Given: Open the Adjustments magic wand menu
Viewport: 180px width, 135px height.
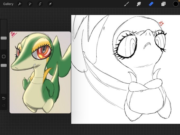Looking at the screenshot, I should tap(30, 4).
